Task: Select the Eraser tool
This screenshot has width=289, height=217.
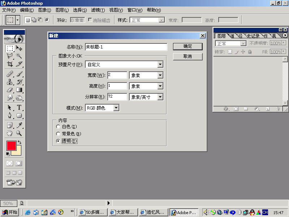Action: click(x=10, y=90)
